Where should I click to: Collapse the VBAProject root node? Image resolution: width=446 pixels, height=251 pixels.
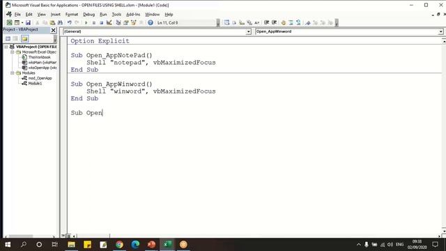(x=6, y=47)
